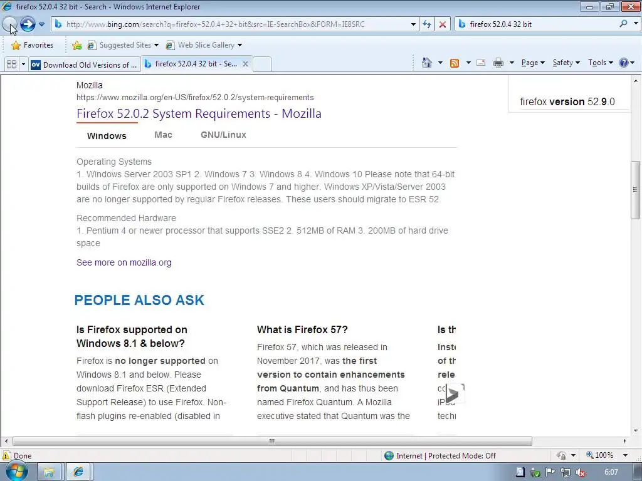Screen dimensions: 642x481
Task: Click the question 'What is Firefox 57?'
Action: coord(302,329)
